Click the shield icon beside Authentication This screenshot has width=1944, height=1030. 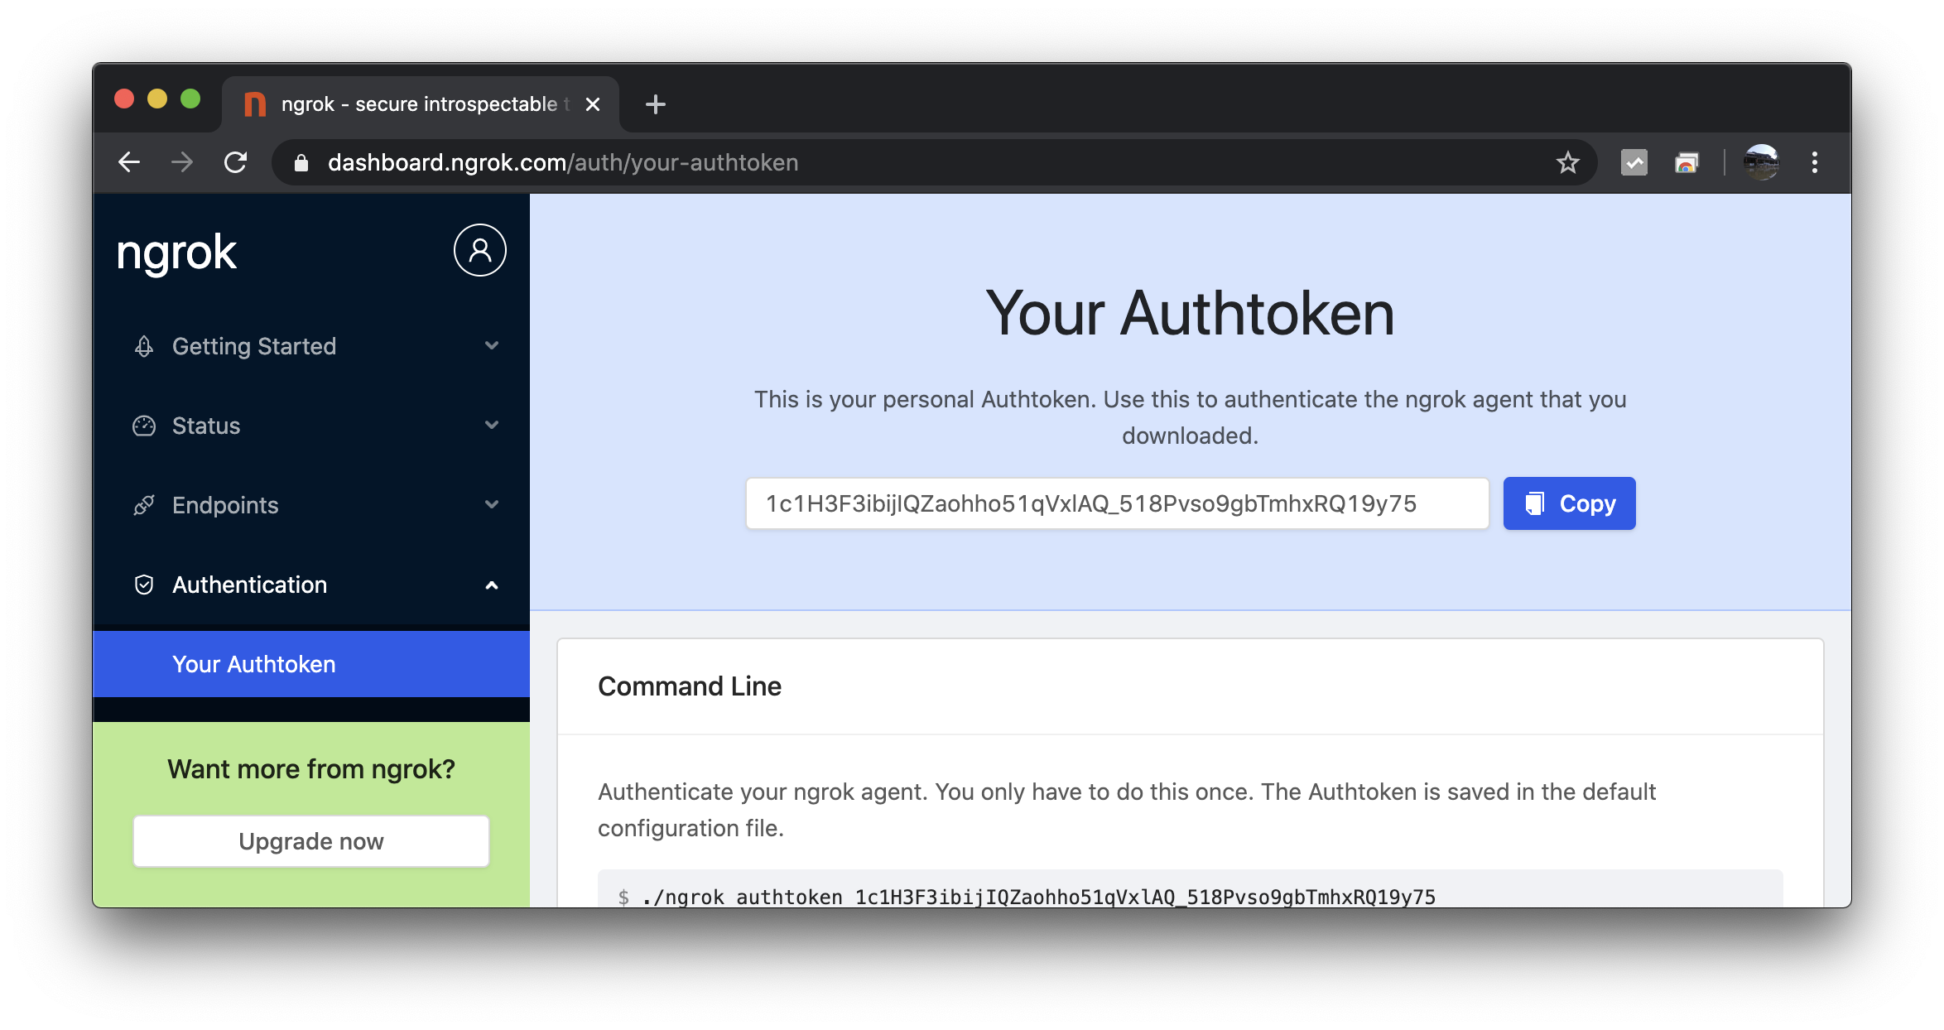pyautogui.click(x=144, y=585)
